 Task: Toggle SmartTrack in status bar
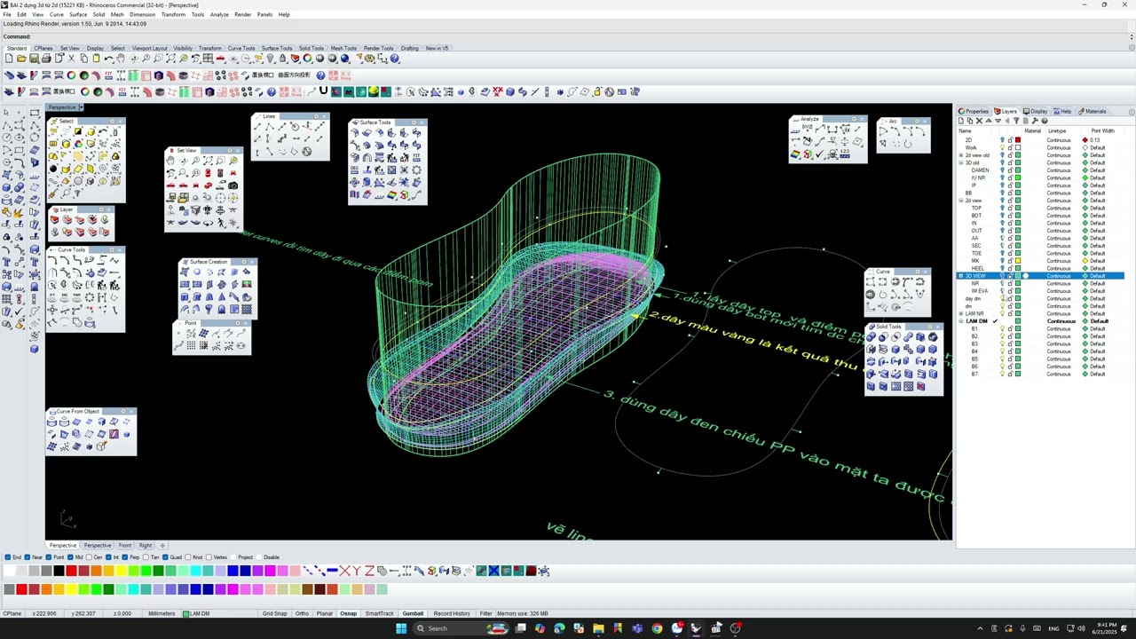[x=380, y=613]
